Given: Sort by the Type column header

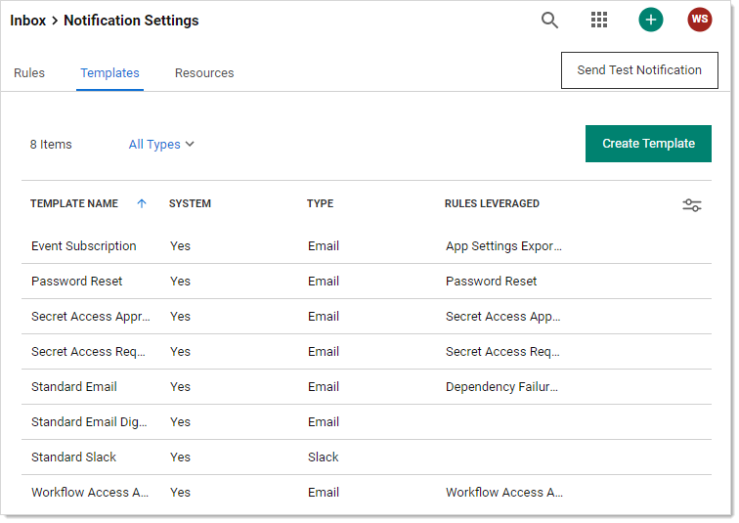Looking at the screenshot, I should (321, 204).
